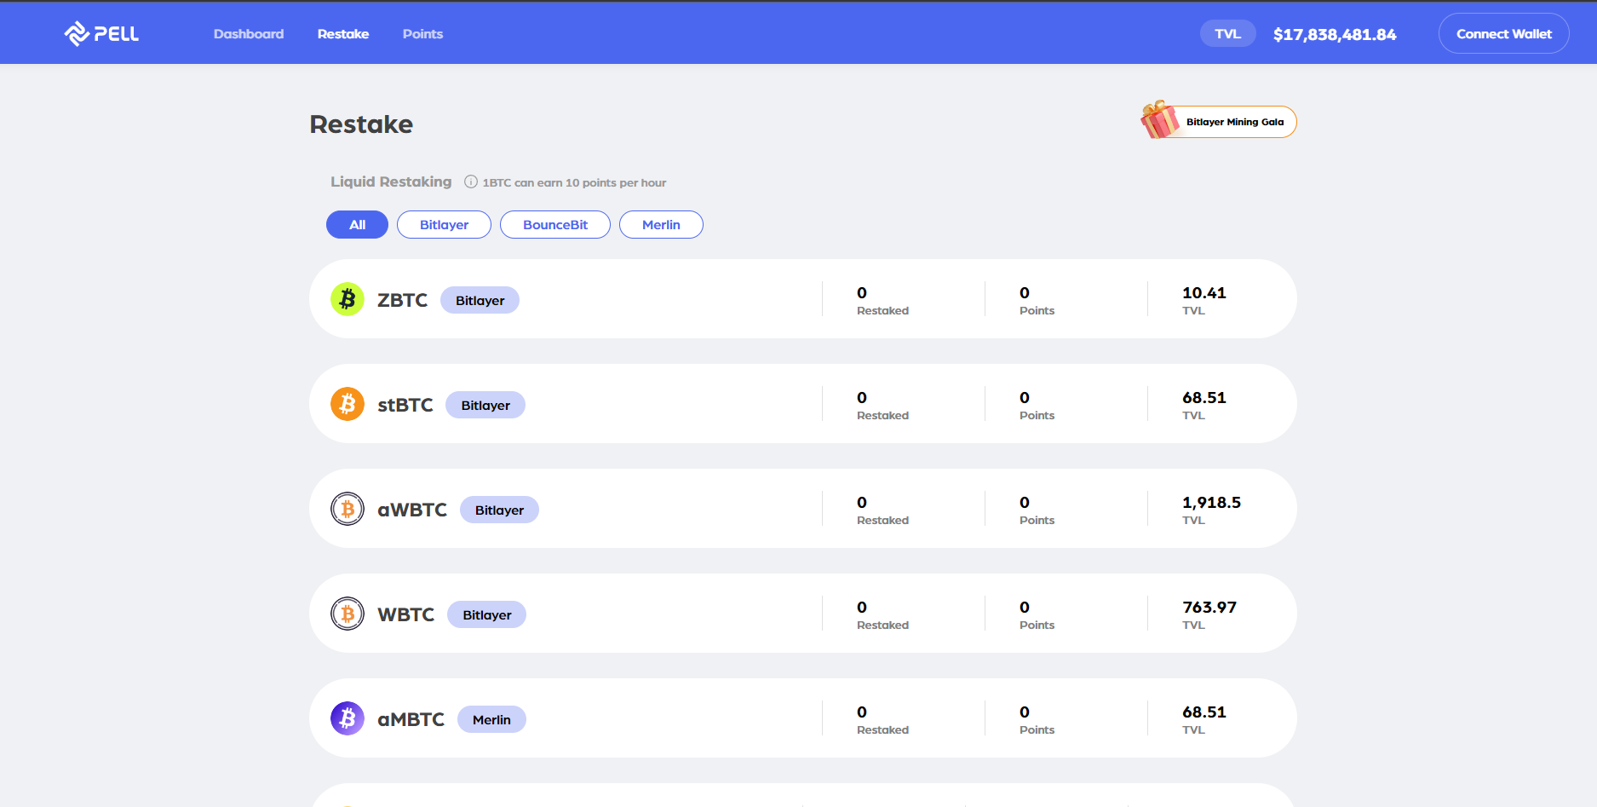Click the WBTC Points amount
Viewport: 1597px width, 807px height.
pos(1025,608)
